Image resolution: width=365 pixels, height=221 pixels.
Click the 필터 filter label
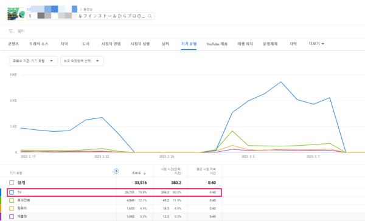21,31
